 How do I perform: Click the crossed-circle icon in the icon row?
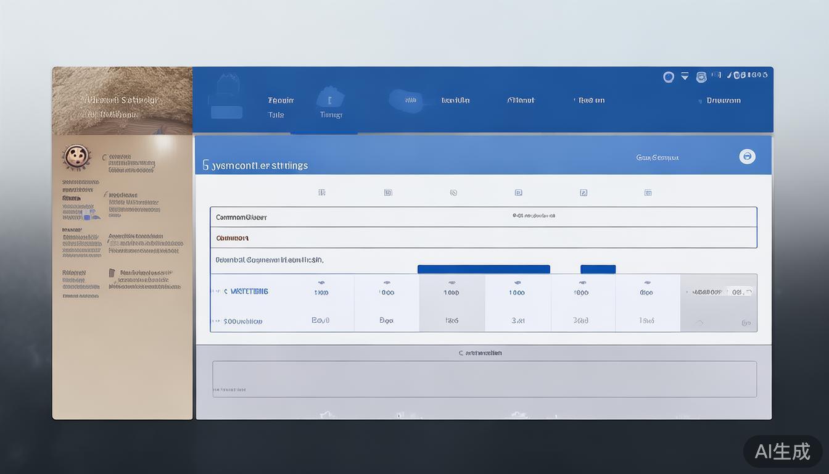click(x=453, y=193)
